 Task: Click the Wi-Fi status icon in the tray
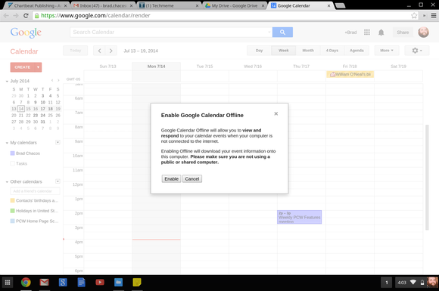[413, 283]
